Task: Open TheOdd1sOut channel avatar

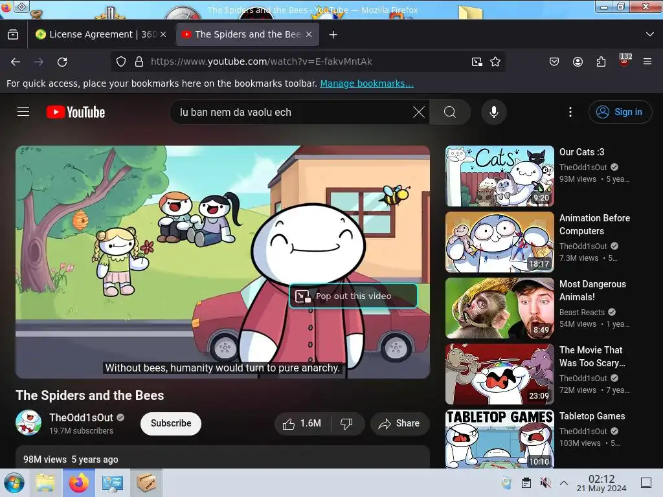Action: (28, 422)
